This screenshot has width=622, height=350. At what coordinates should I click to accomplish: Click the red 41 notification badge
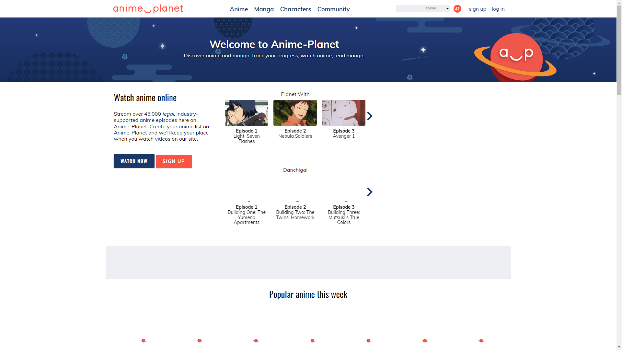click(457, 9)
